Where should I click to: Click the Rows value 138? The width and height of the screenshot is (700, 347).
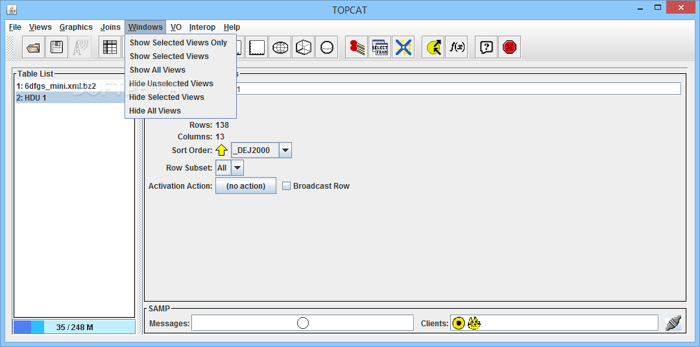point(223,125)
